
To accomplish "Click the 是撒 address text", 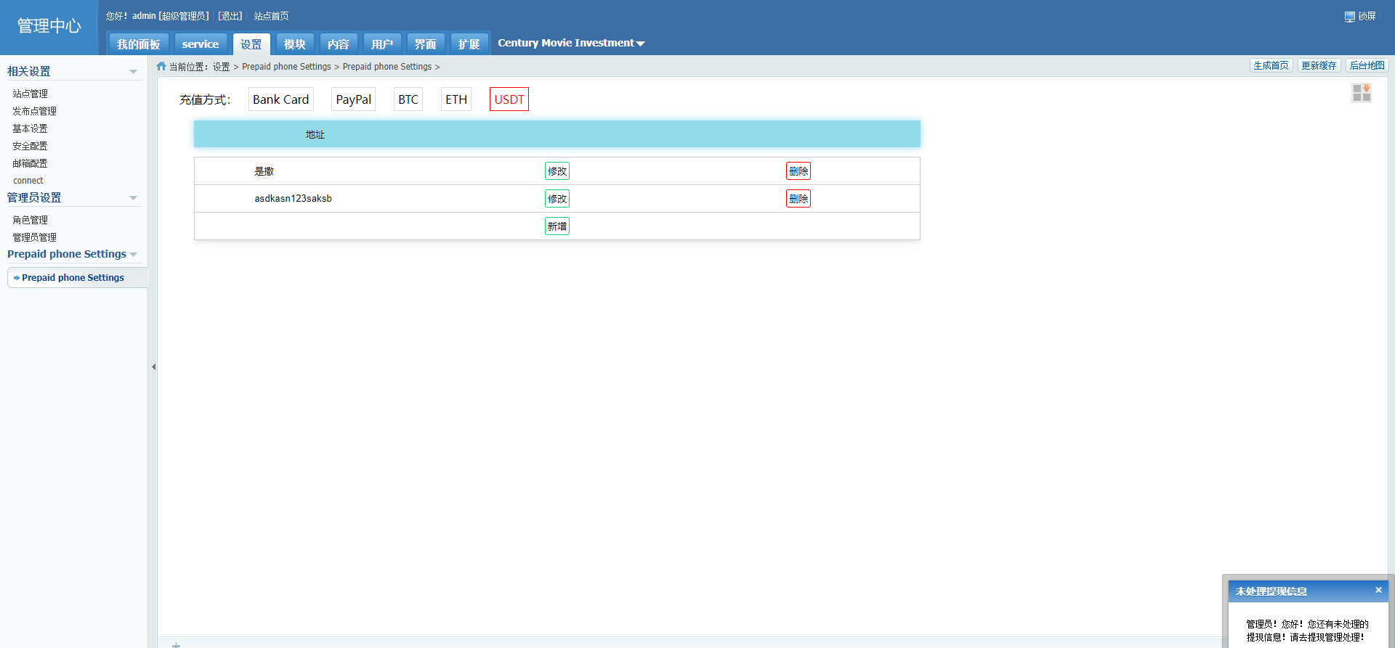I will click(x=264, y=171).
